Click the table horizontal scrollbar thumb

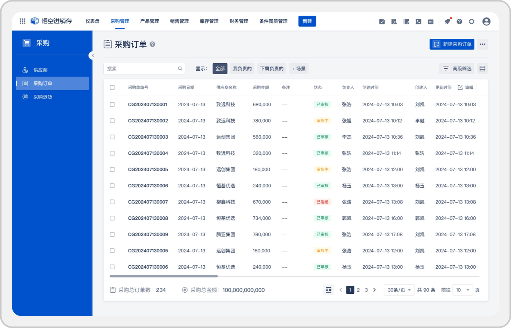point(164,276)
